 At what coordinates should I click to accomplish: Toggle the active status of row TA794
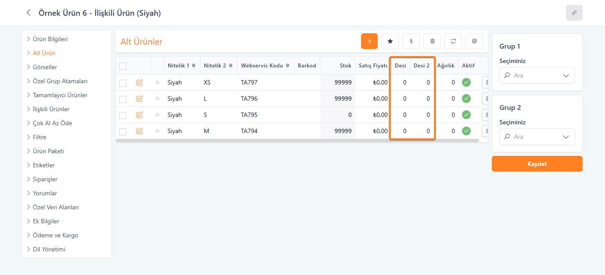click(466, 131)
